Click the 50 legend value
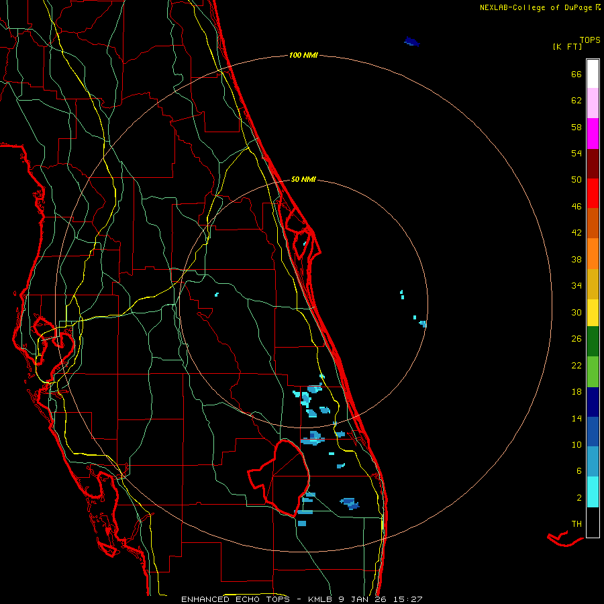The width and height of the screenshot is (604, 604). (576, 180)
